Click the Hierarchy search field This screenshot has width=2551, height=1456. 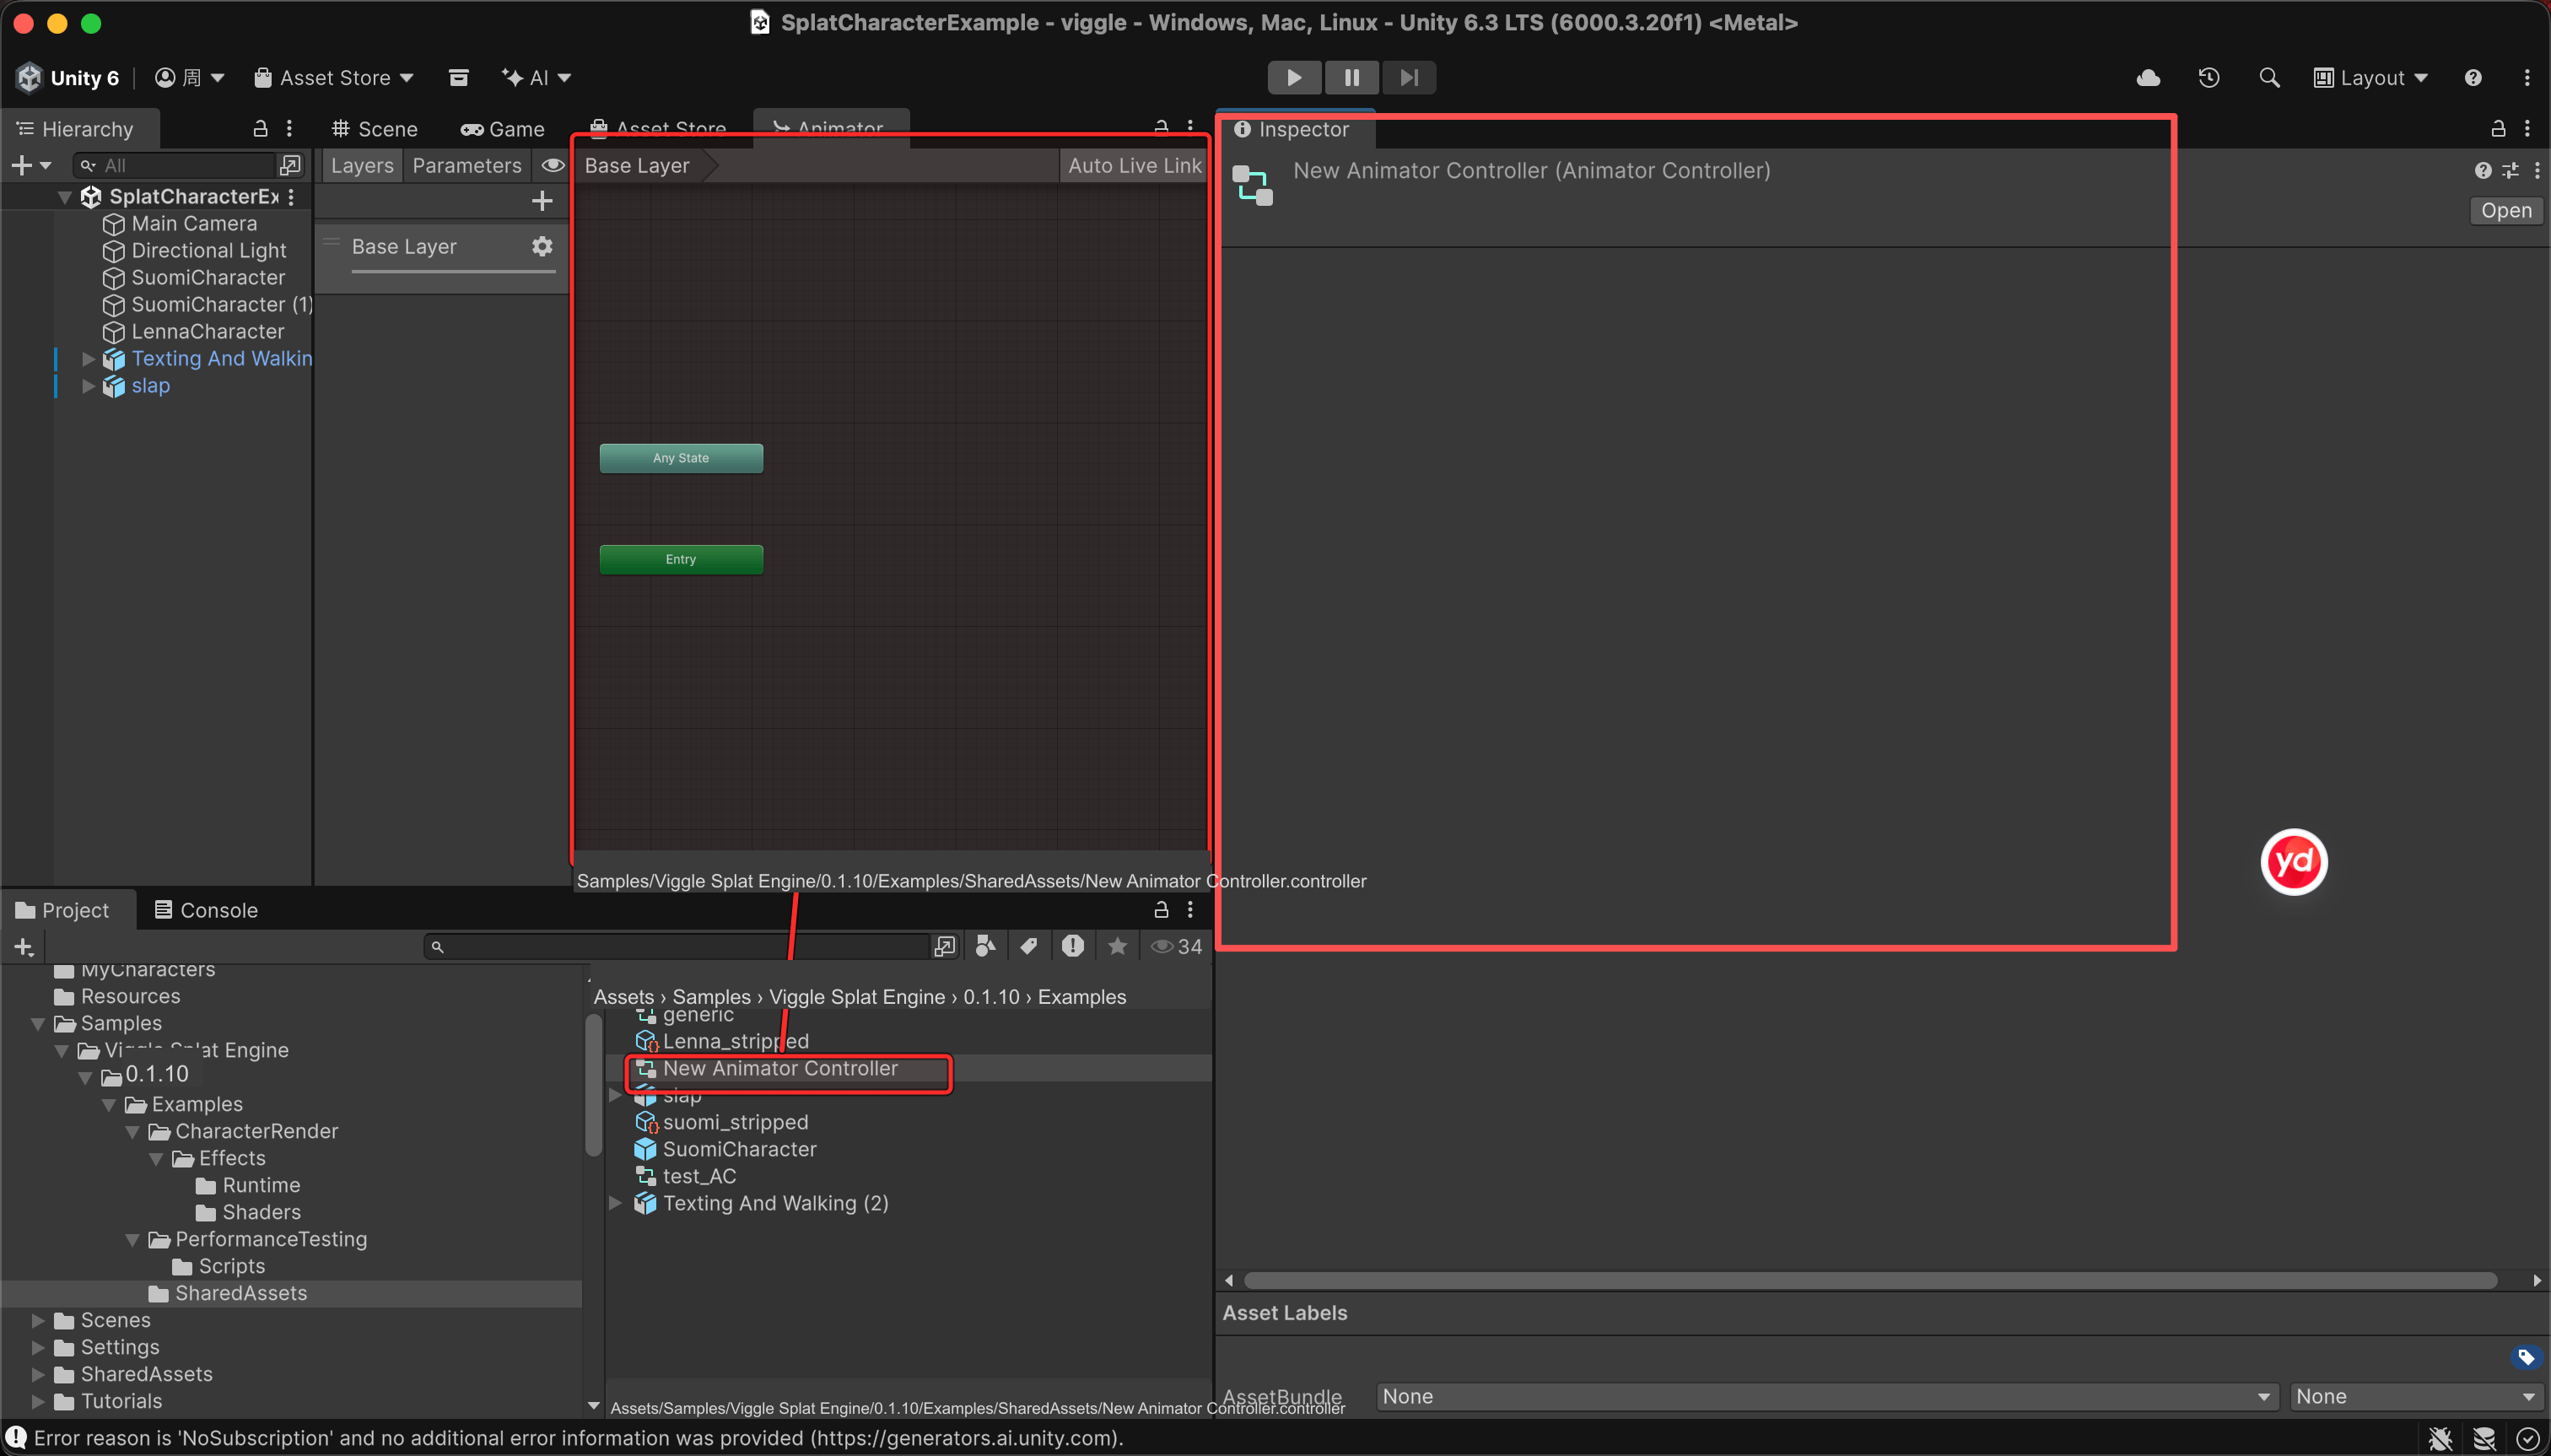tap(176, 165)
